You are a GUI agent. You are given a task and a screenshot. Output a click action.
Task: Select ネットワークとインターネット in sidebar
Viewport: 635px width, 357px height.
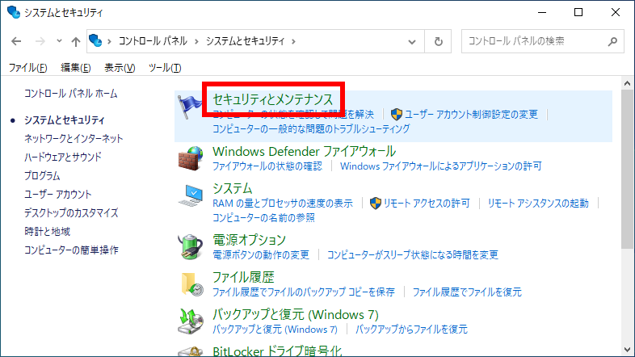click(74, 138)
